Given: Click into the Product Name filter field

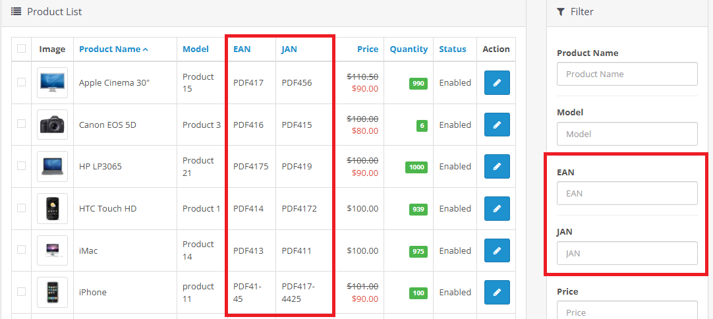Looking at the screenshot, I should pyautogui.click(x=627, y=74).
